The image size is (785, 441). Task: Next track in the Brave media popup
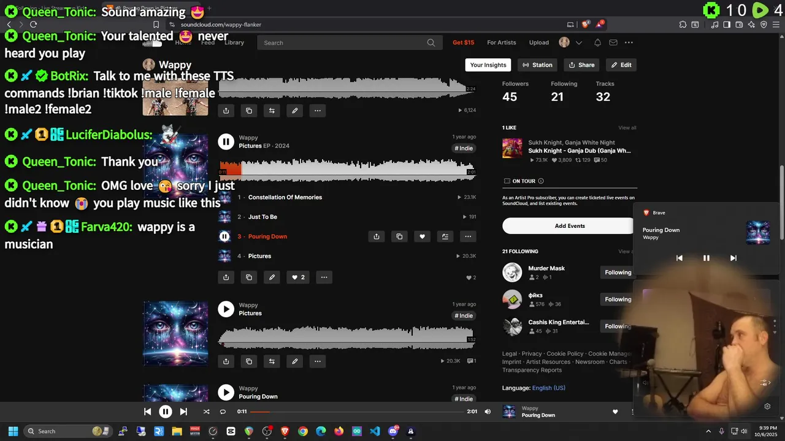click(x=733, y=258)
